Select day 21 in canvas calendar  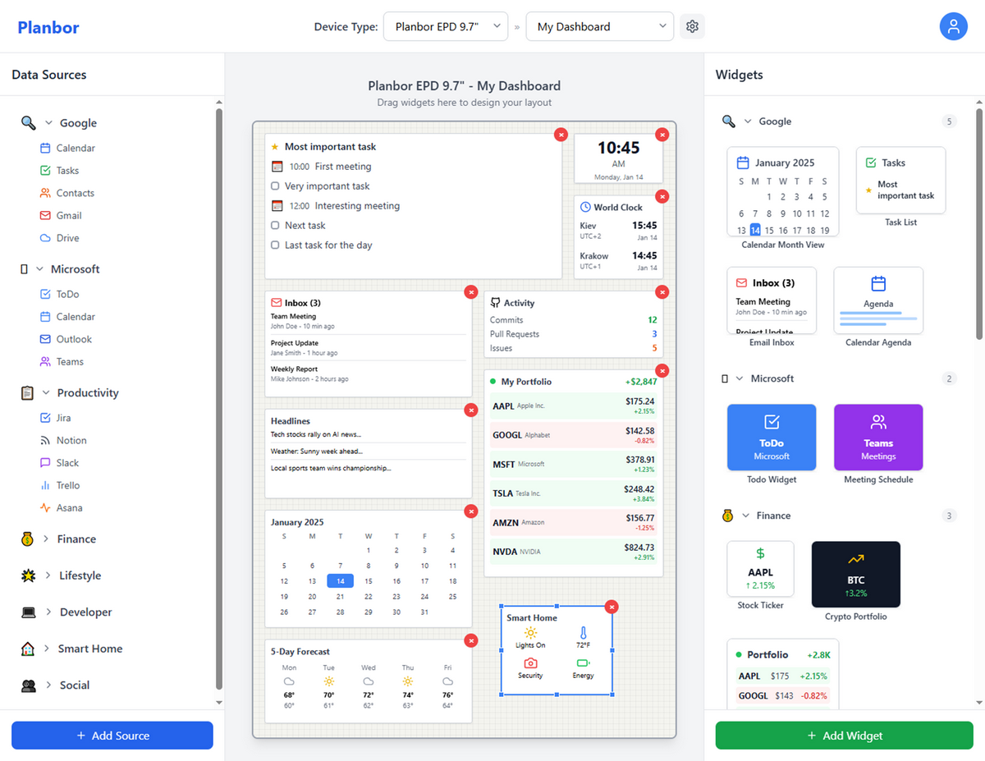click(x=341, y=597)
